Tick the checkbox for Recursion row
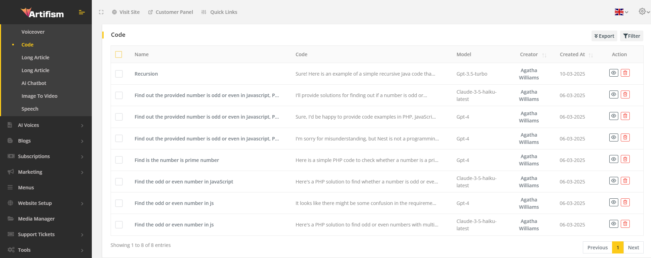 (x=119, y=74)
